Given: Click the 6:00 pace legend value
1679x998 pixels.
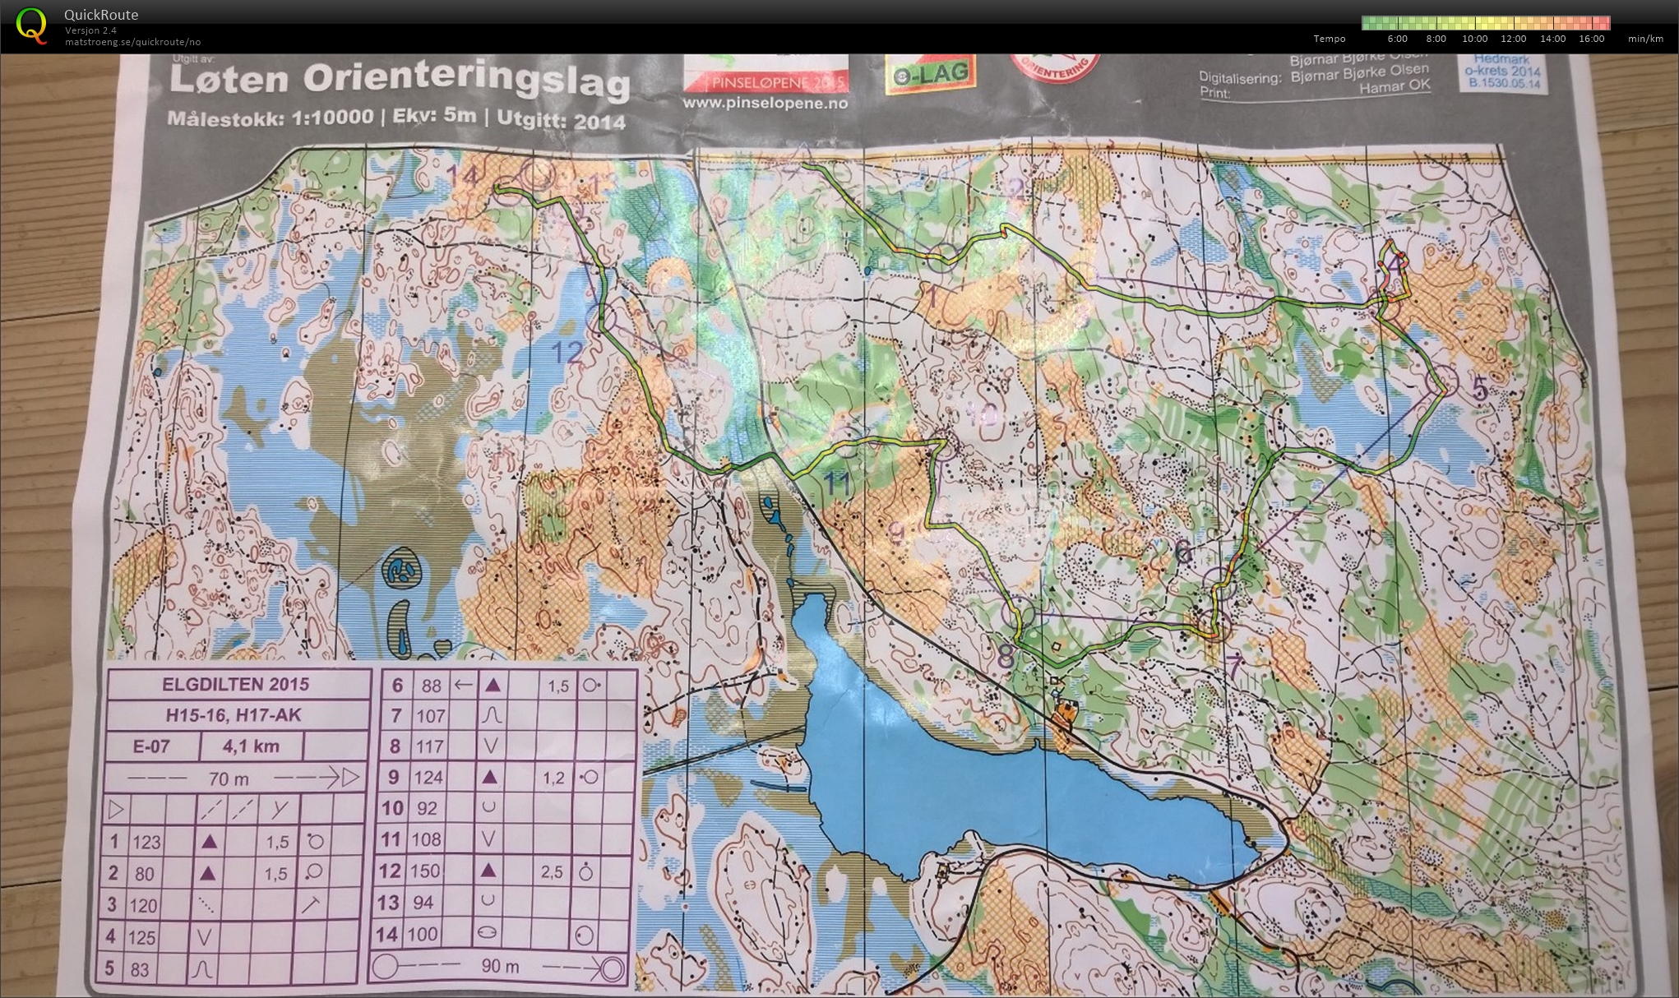Looking at the screenshot, I should tap(1397, 39).
